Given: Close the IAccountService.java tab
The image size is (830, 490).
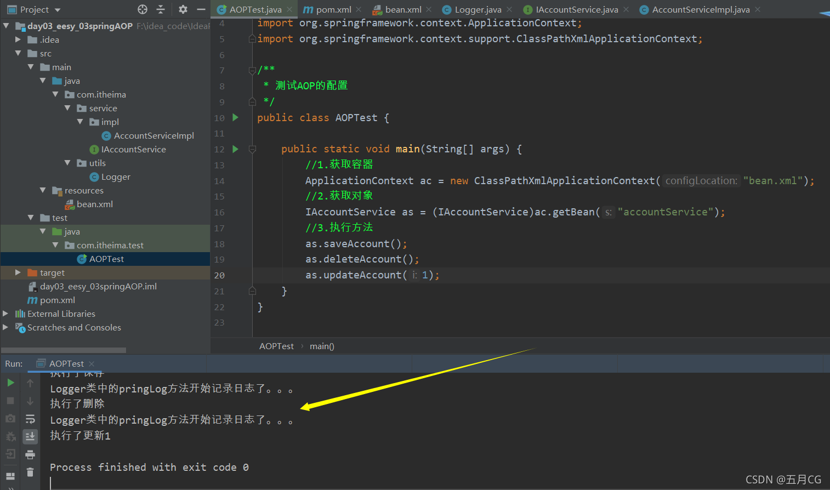Looking at the screenshot, I should (x=626, y=9).
